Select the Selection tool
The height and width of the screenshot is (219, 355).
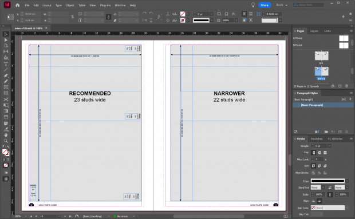6,34
